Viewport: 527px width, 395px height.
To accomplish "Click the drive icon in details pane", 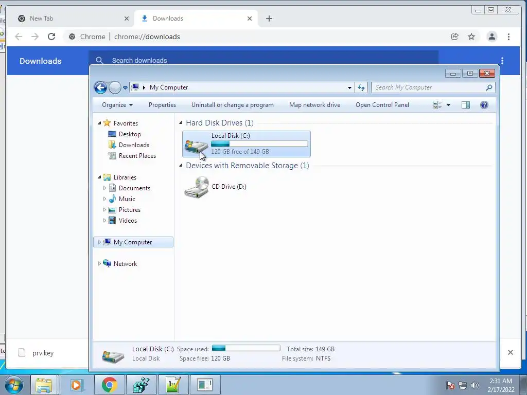I will 113,356.
